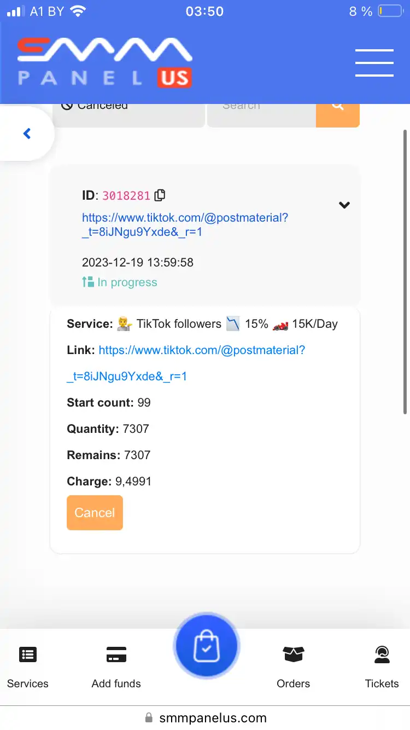Viewport: 410px width, 730px height.
Task: Open the link in Link row
Action: coord(186,363)
